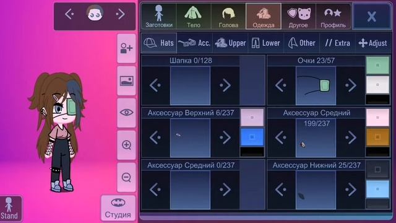This screenshot has width=396, height=223.
Task: Previous Аксессуар Верхний option
Action: coord(155,138)
